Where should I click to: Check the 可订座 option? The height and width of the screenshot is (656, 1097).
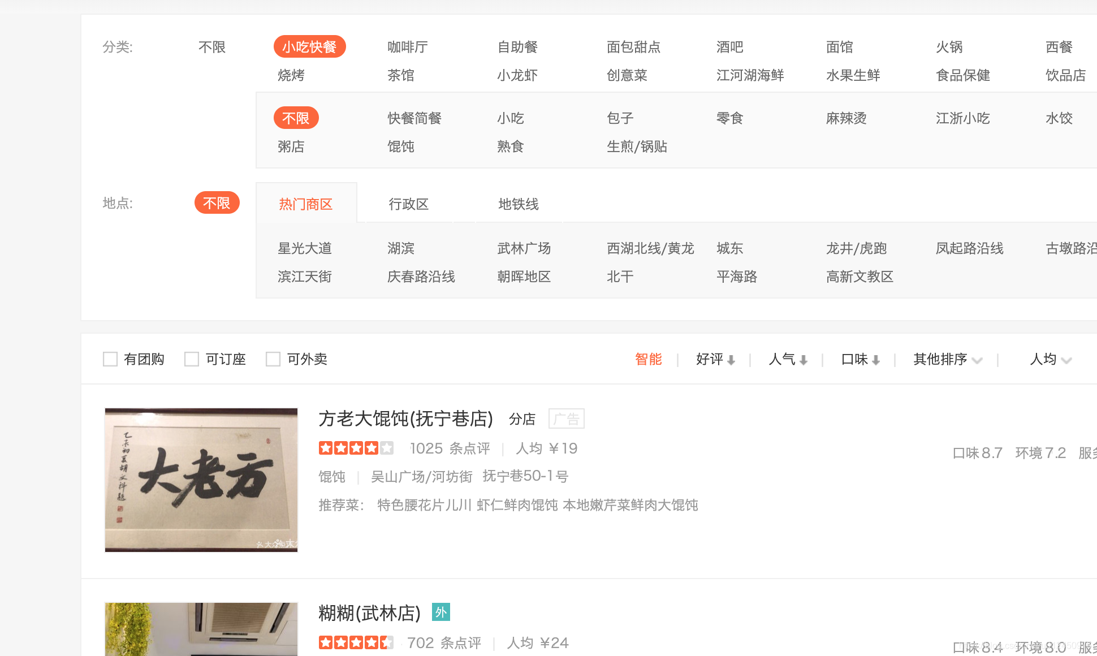click(192, 359)
